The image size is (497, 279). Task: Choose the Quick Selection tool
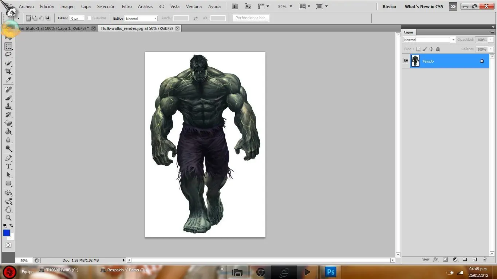pyautogui.click(x=8, y=63)
